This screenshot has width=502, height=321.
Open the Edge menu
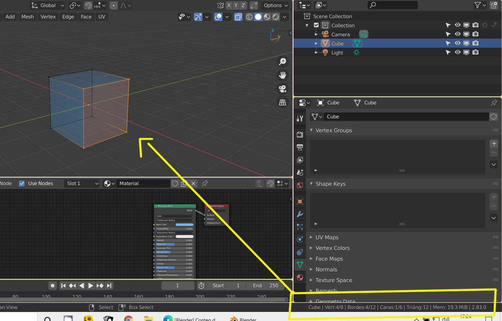(68, 17)
